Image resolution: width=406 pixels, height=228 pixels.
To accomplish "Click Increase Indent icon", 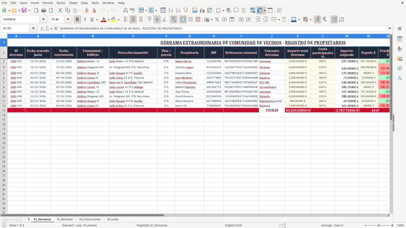I will coord(258,19).
